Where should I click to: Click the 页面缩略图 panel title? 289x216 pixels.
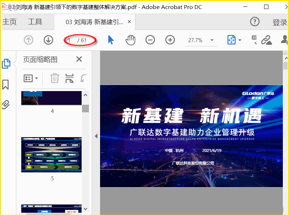point(40,59)
